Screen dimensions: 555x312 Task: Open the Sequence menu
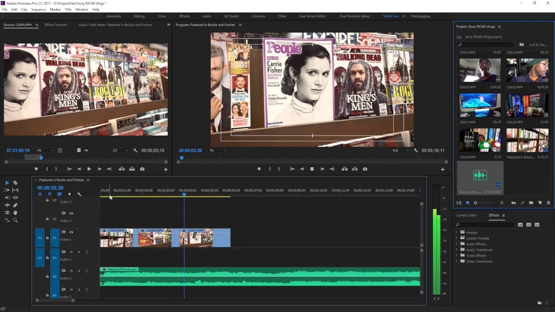39,9
